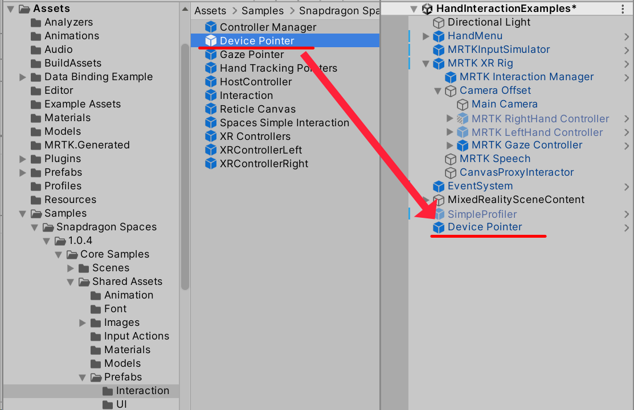
Task: Open Device Pointer prefab via hierarchy chevron
Action: 627,228
